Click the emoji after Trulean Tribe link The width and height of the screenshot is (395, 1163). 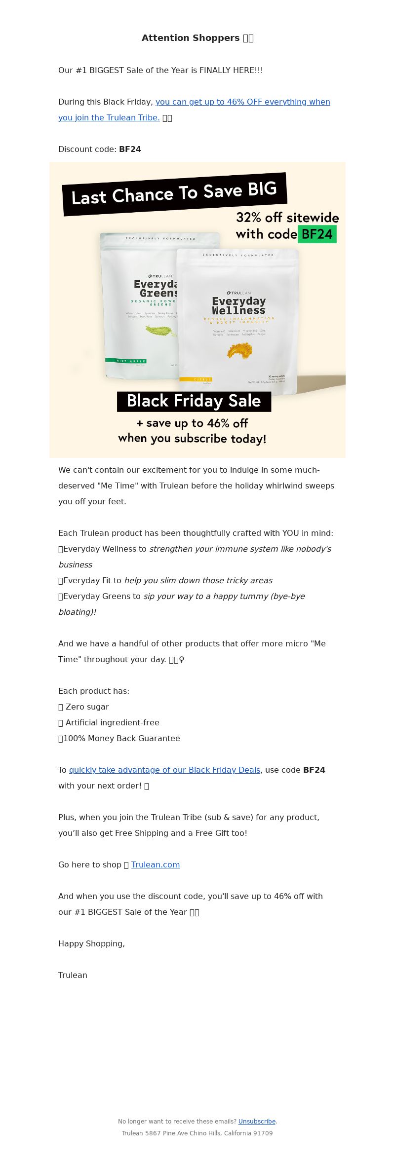tap(167, 118)
